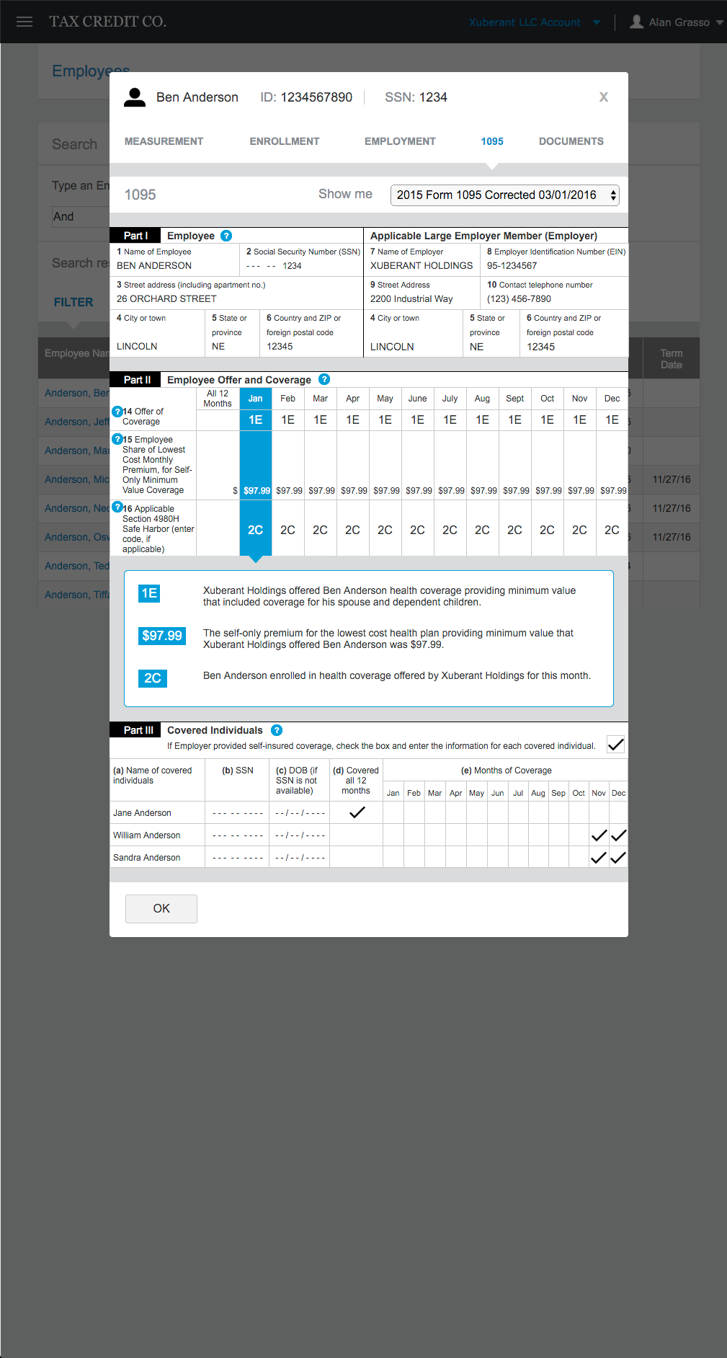Select the Feb column in Part II
Image resolution: width=727 pixels, height=1358 pixels.
point(288,399)
